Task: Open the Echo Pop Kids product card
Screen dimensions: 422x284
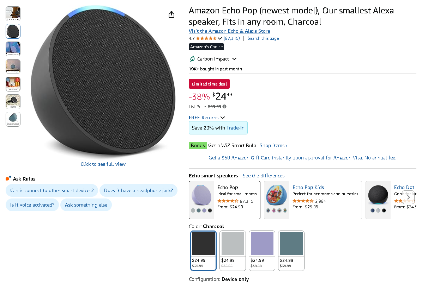Action: tap(313, 200)
